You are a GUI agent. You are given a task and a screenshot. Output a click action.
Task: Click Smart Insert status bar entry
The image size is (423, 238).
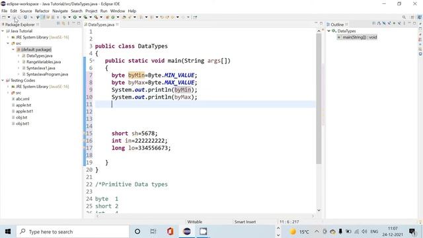tap(245, 222)
